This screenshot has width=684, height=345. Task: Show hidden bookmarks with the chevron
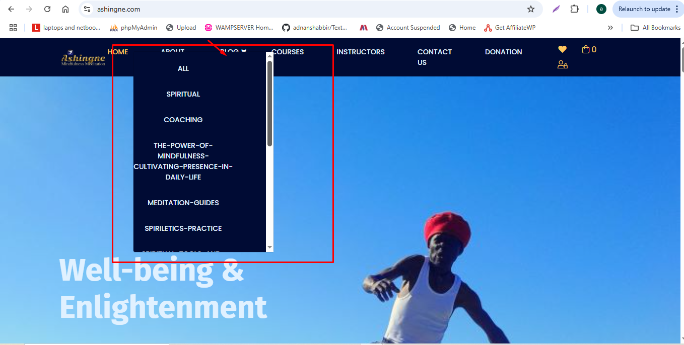pos(610,28)
